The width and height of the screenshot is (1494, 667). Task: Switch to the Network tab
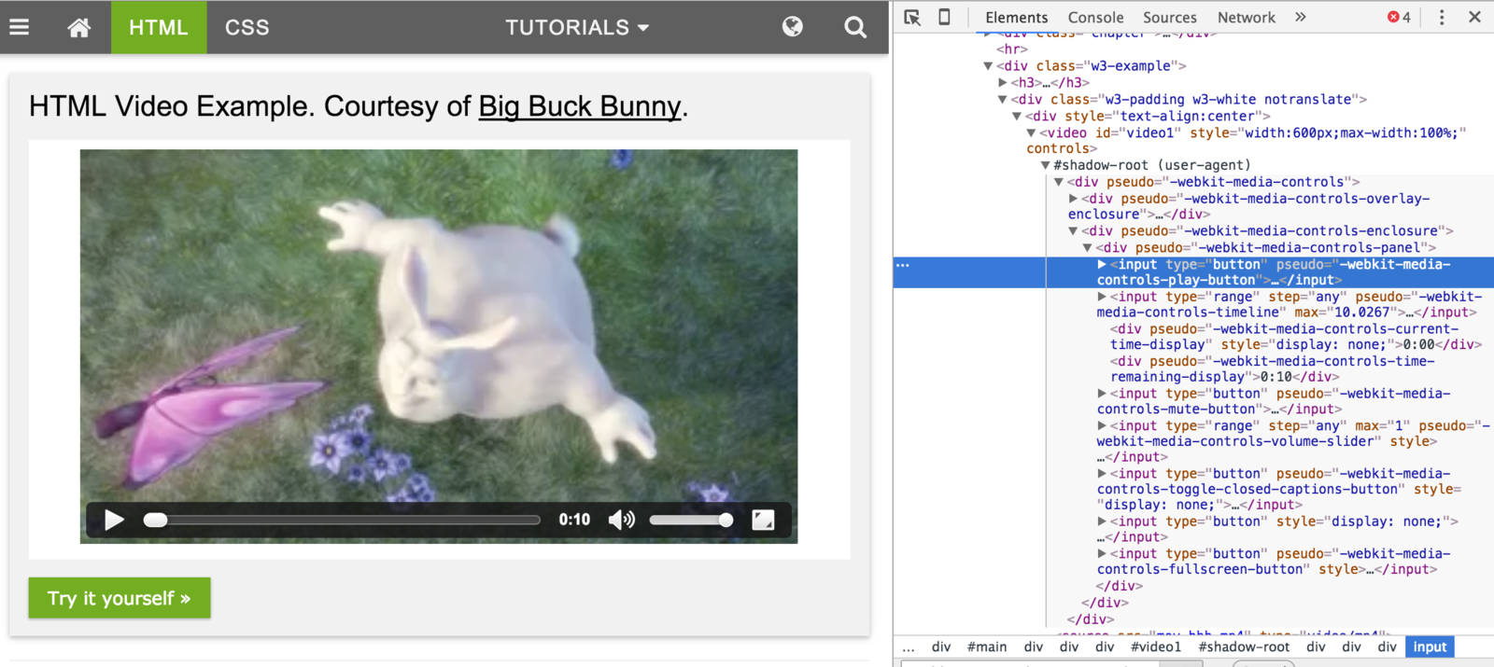1246,17
